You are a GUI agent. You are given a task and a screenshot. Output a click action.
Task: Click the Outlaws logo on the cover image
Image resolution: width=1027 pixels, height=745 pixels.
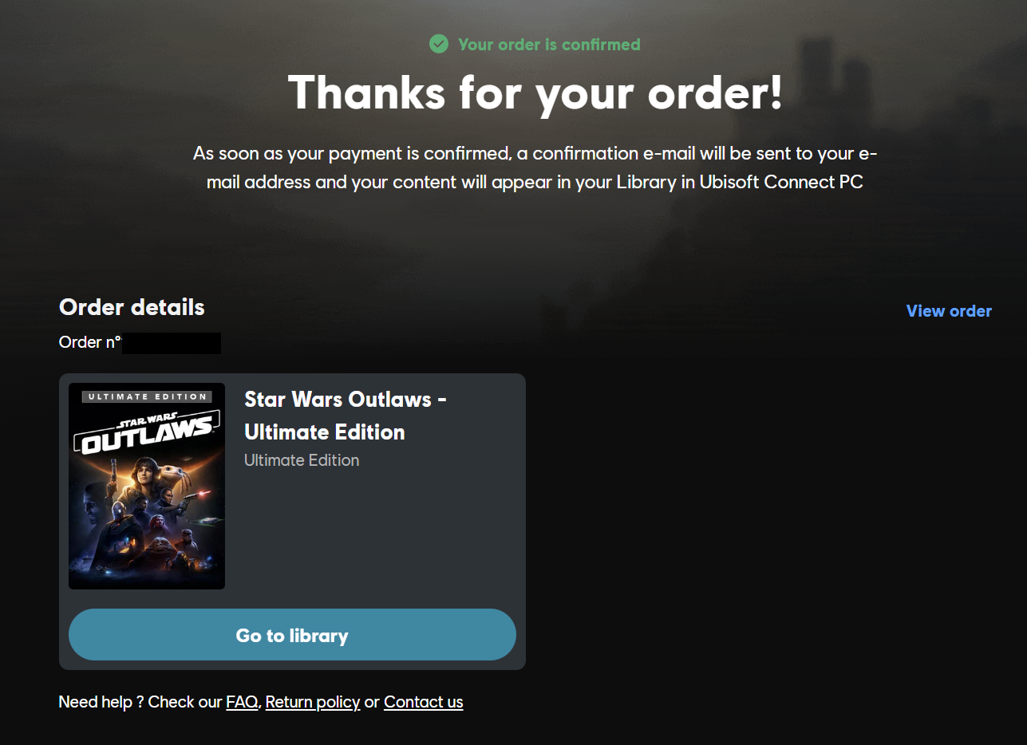tap(146, 435)
